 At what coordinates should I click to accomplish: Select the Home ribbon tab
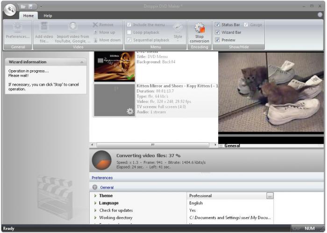[28, 15]
